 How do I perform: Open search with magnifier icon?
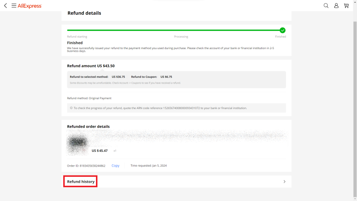click(x=326, y=6)
